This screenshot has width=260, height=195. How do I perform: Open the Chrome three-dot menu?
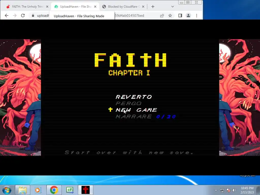(197, 15)
